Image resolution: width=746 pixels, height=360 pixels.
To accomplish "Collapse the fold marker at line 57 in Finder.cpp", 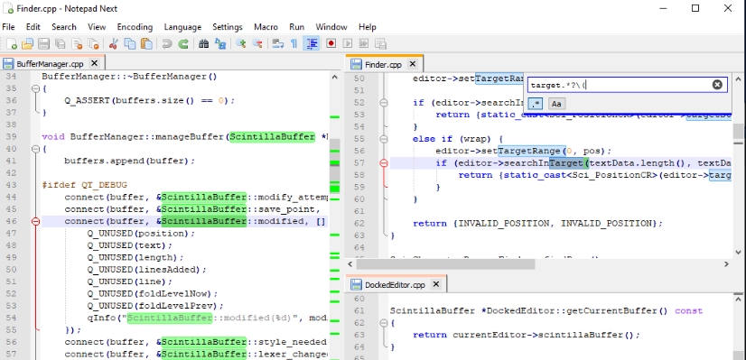I will pos(384,163).
